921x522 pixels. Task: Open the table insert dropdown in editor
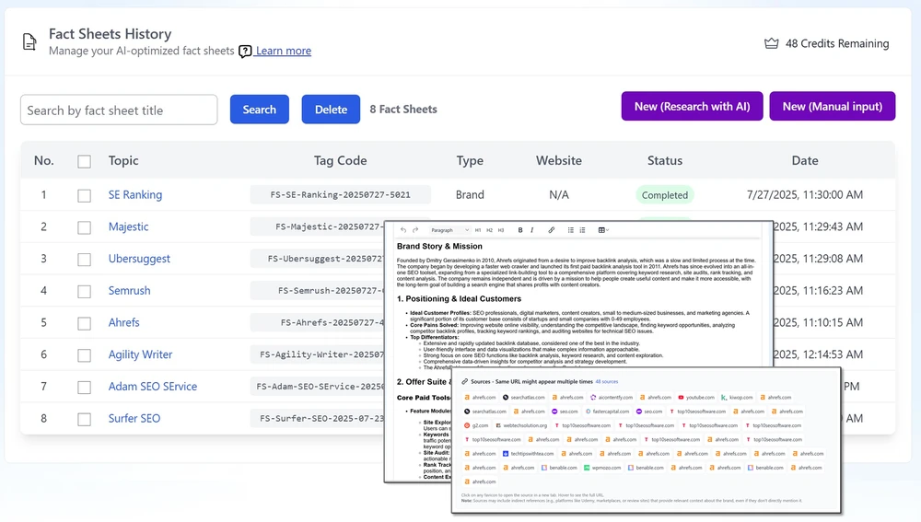pos(603,230)
